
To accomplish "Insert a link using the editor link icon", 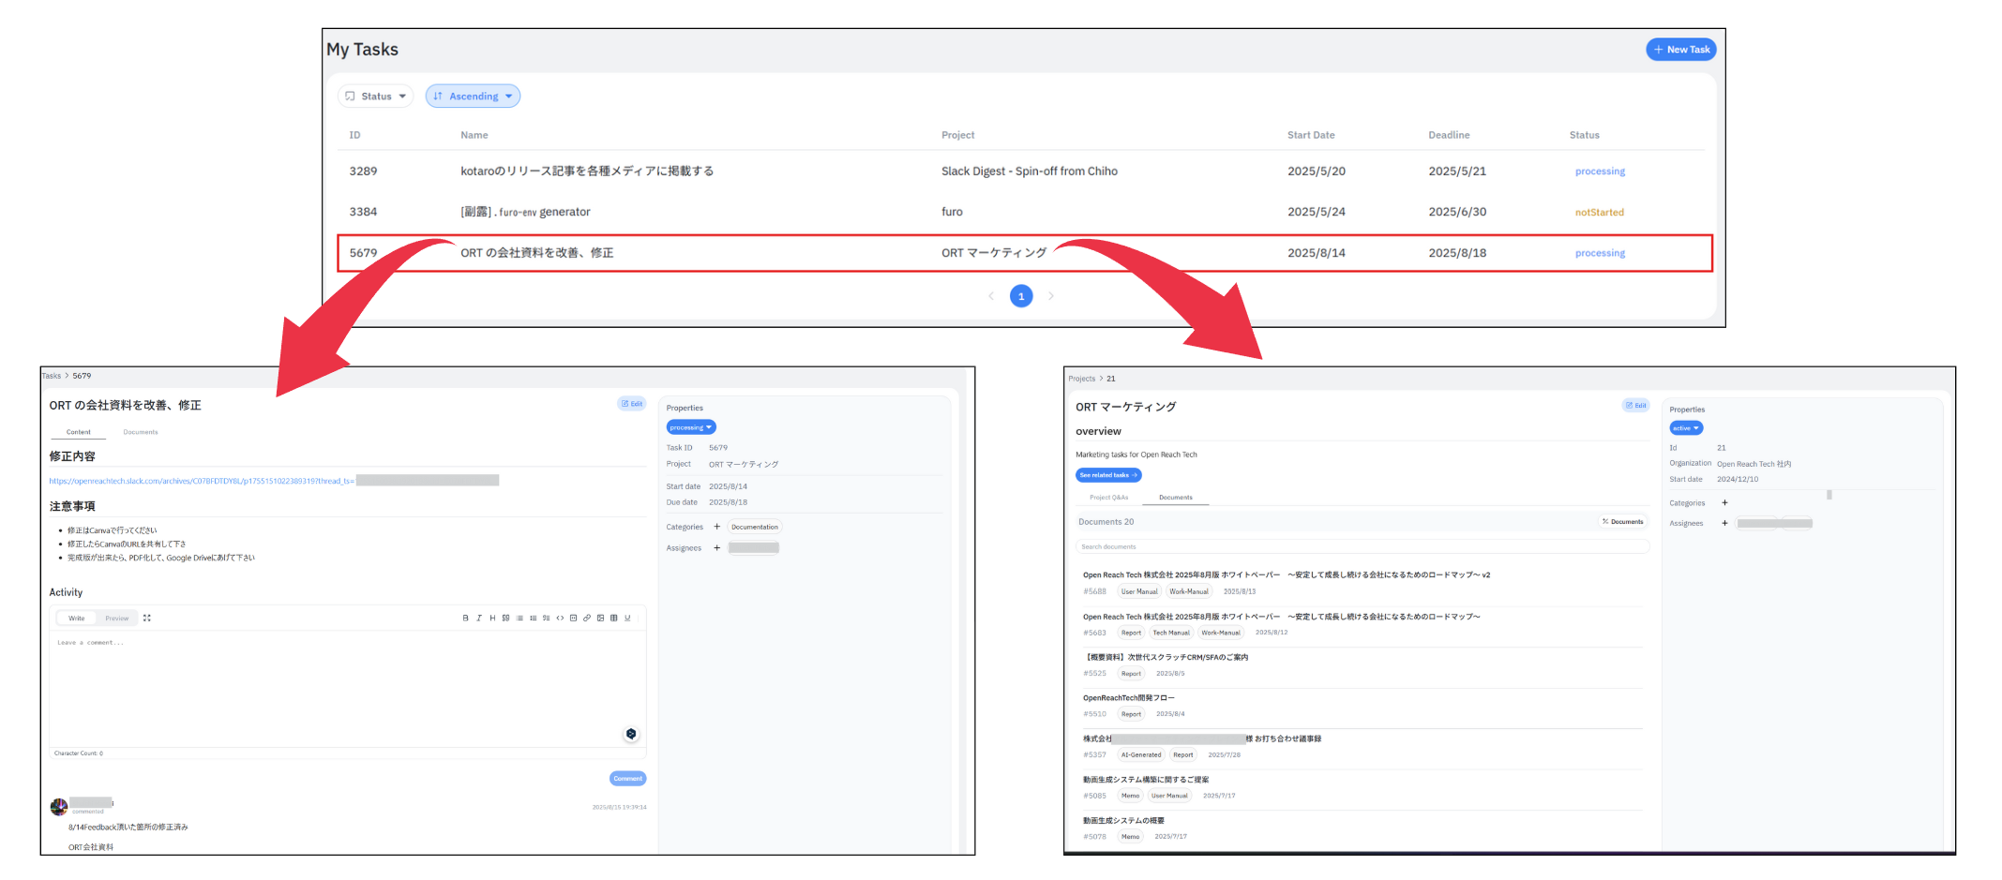I will point(587,619).
